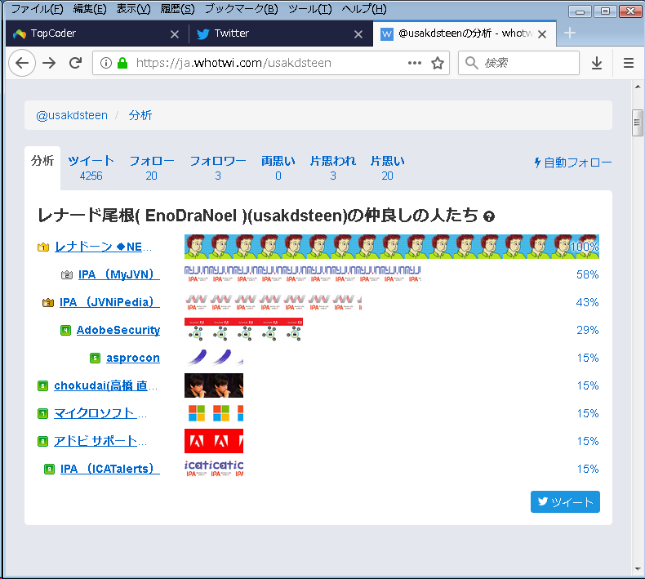Viewport: 645px width, 579px height.
Task: Open the 片思い 20 tab
Action: coord(387,168)
